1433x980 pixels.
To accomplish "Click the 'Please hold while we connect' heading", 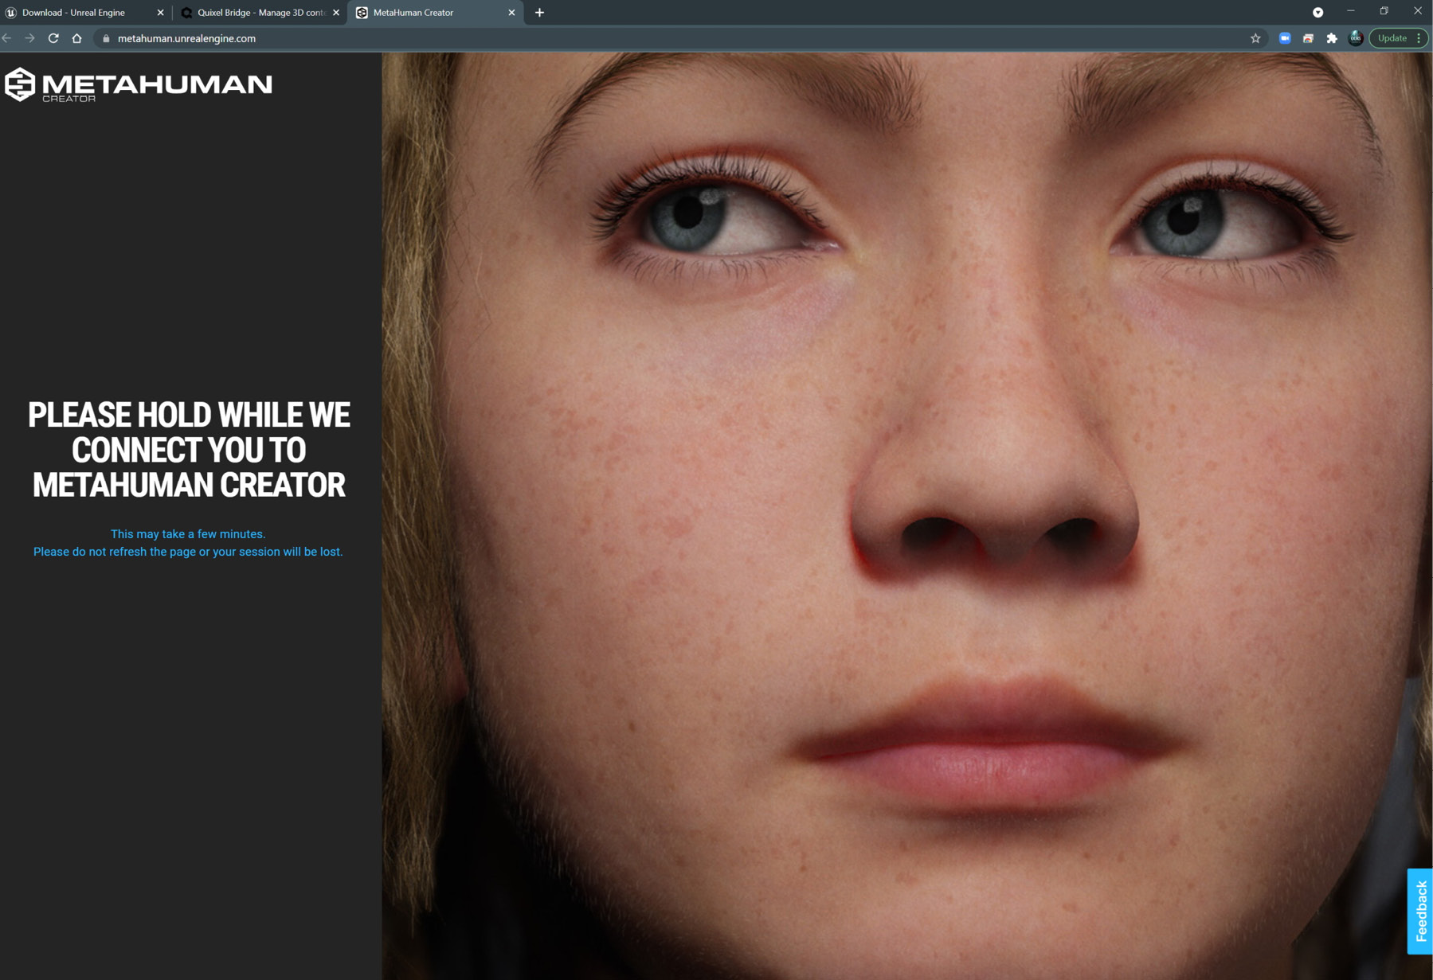I will point(189,451).
